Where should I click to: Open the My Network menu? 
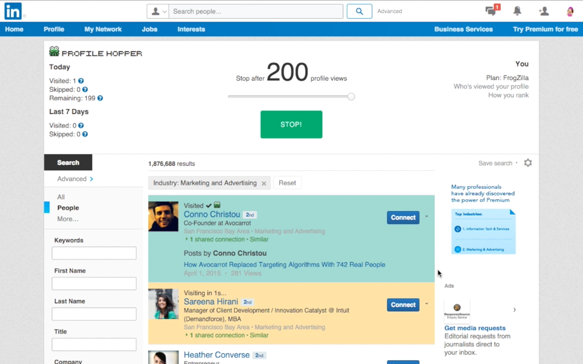click(x=103, y=29)
